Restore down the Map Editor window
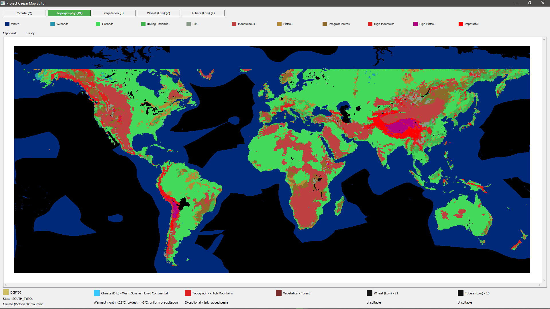 coord(530,3)
